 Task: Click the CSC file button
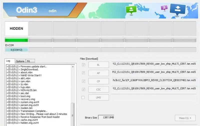click(x=98, y=90)
